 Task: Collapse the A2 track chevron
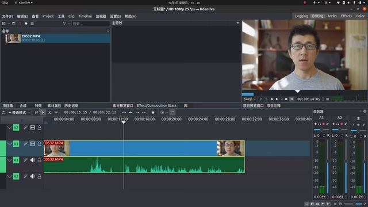(x=9, y=177)
